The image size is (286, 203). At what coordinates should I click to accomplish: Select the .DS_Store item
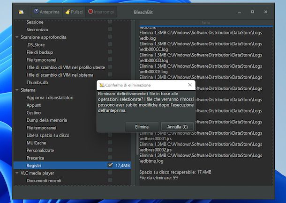pos(36,45)
